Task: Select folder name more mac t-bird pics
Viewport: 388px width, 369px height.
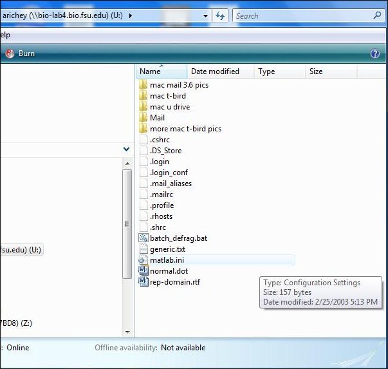Action: [185, 129]
